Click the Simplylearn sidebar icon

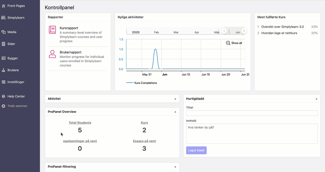click(3, 18)
